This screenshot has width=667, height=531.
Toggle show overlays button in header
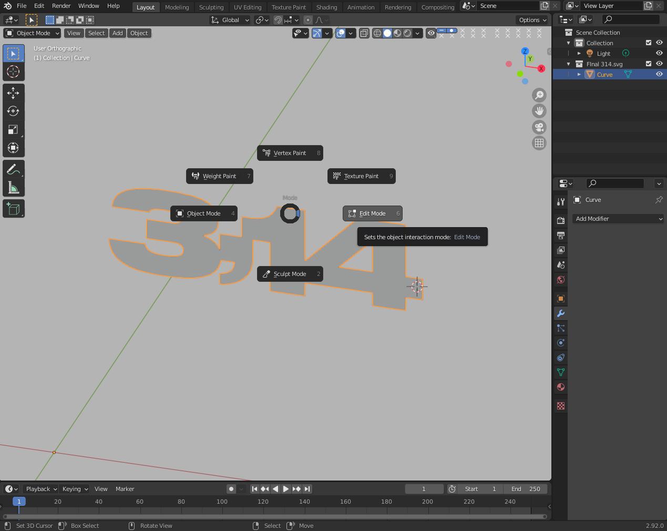(x=341, y=33)
